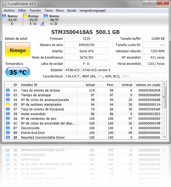Open the Ayuda menu
Image resolution: width=171 pixels, height=187 pixels.
(x=72, y=10)
